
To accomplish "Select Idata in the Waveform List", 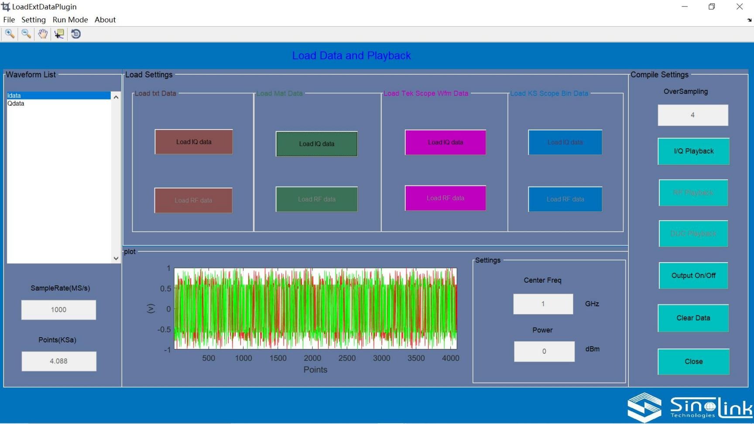I will coord(58,96).
